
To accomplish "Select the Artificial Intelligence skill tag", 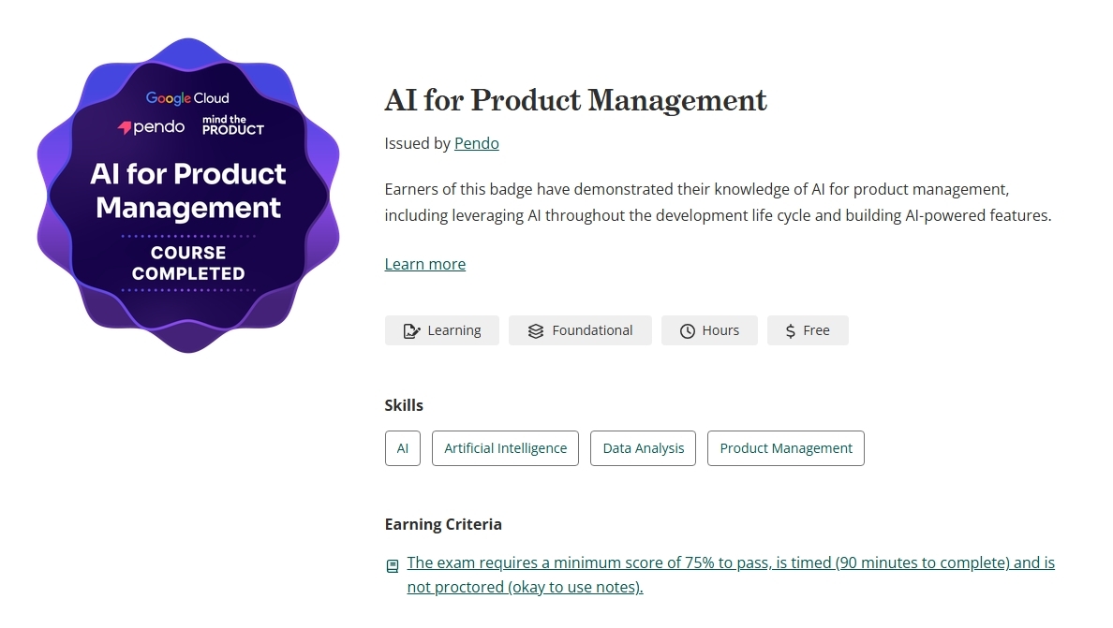I will pyautogui.click(x=505, y=448).
